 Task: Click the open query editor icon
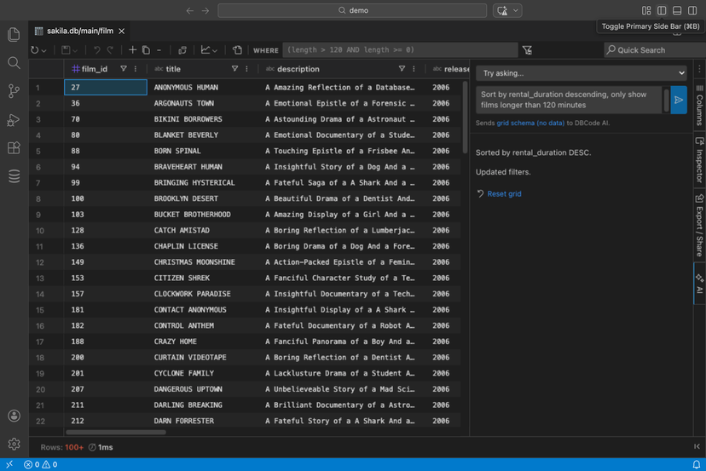coord(182,50)
